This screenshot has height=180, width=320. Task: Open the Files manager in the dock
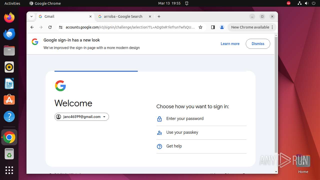click(x=9, y=50)
